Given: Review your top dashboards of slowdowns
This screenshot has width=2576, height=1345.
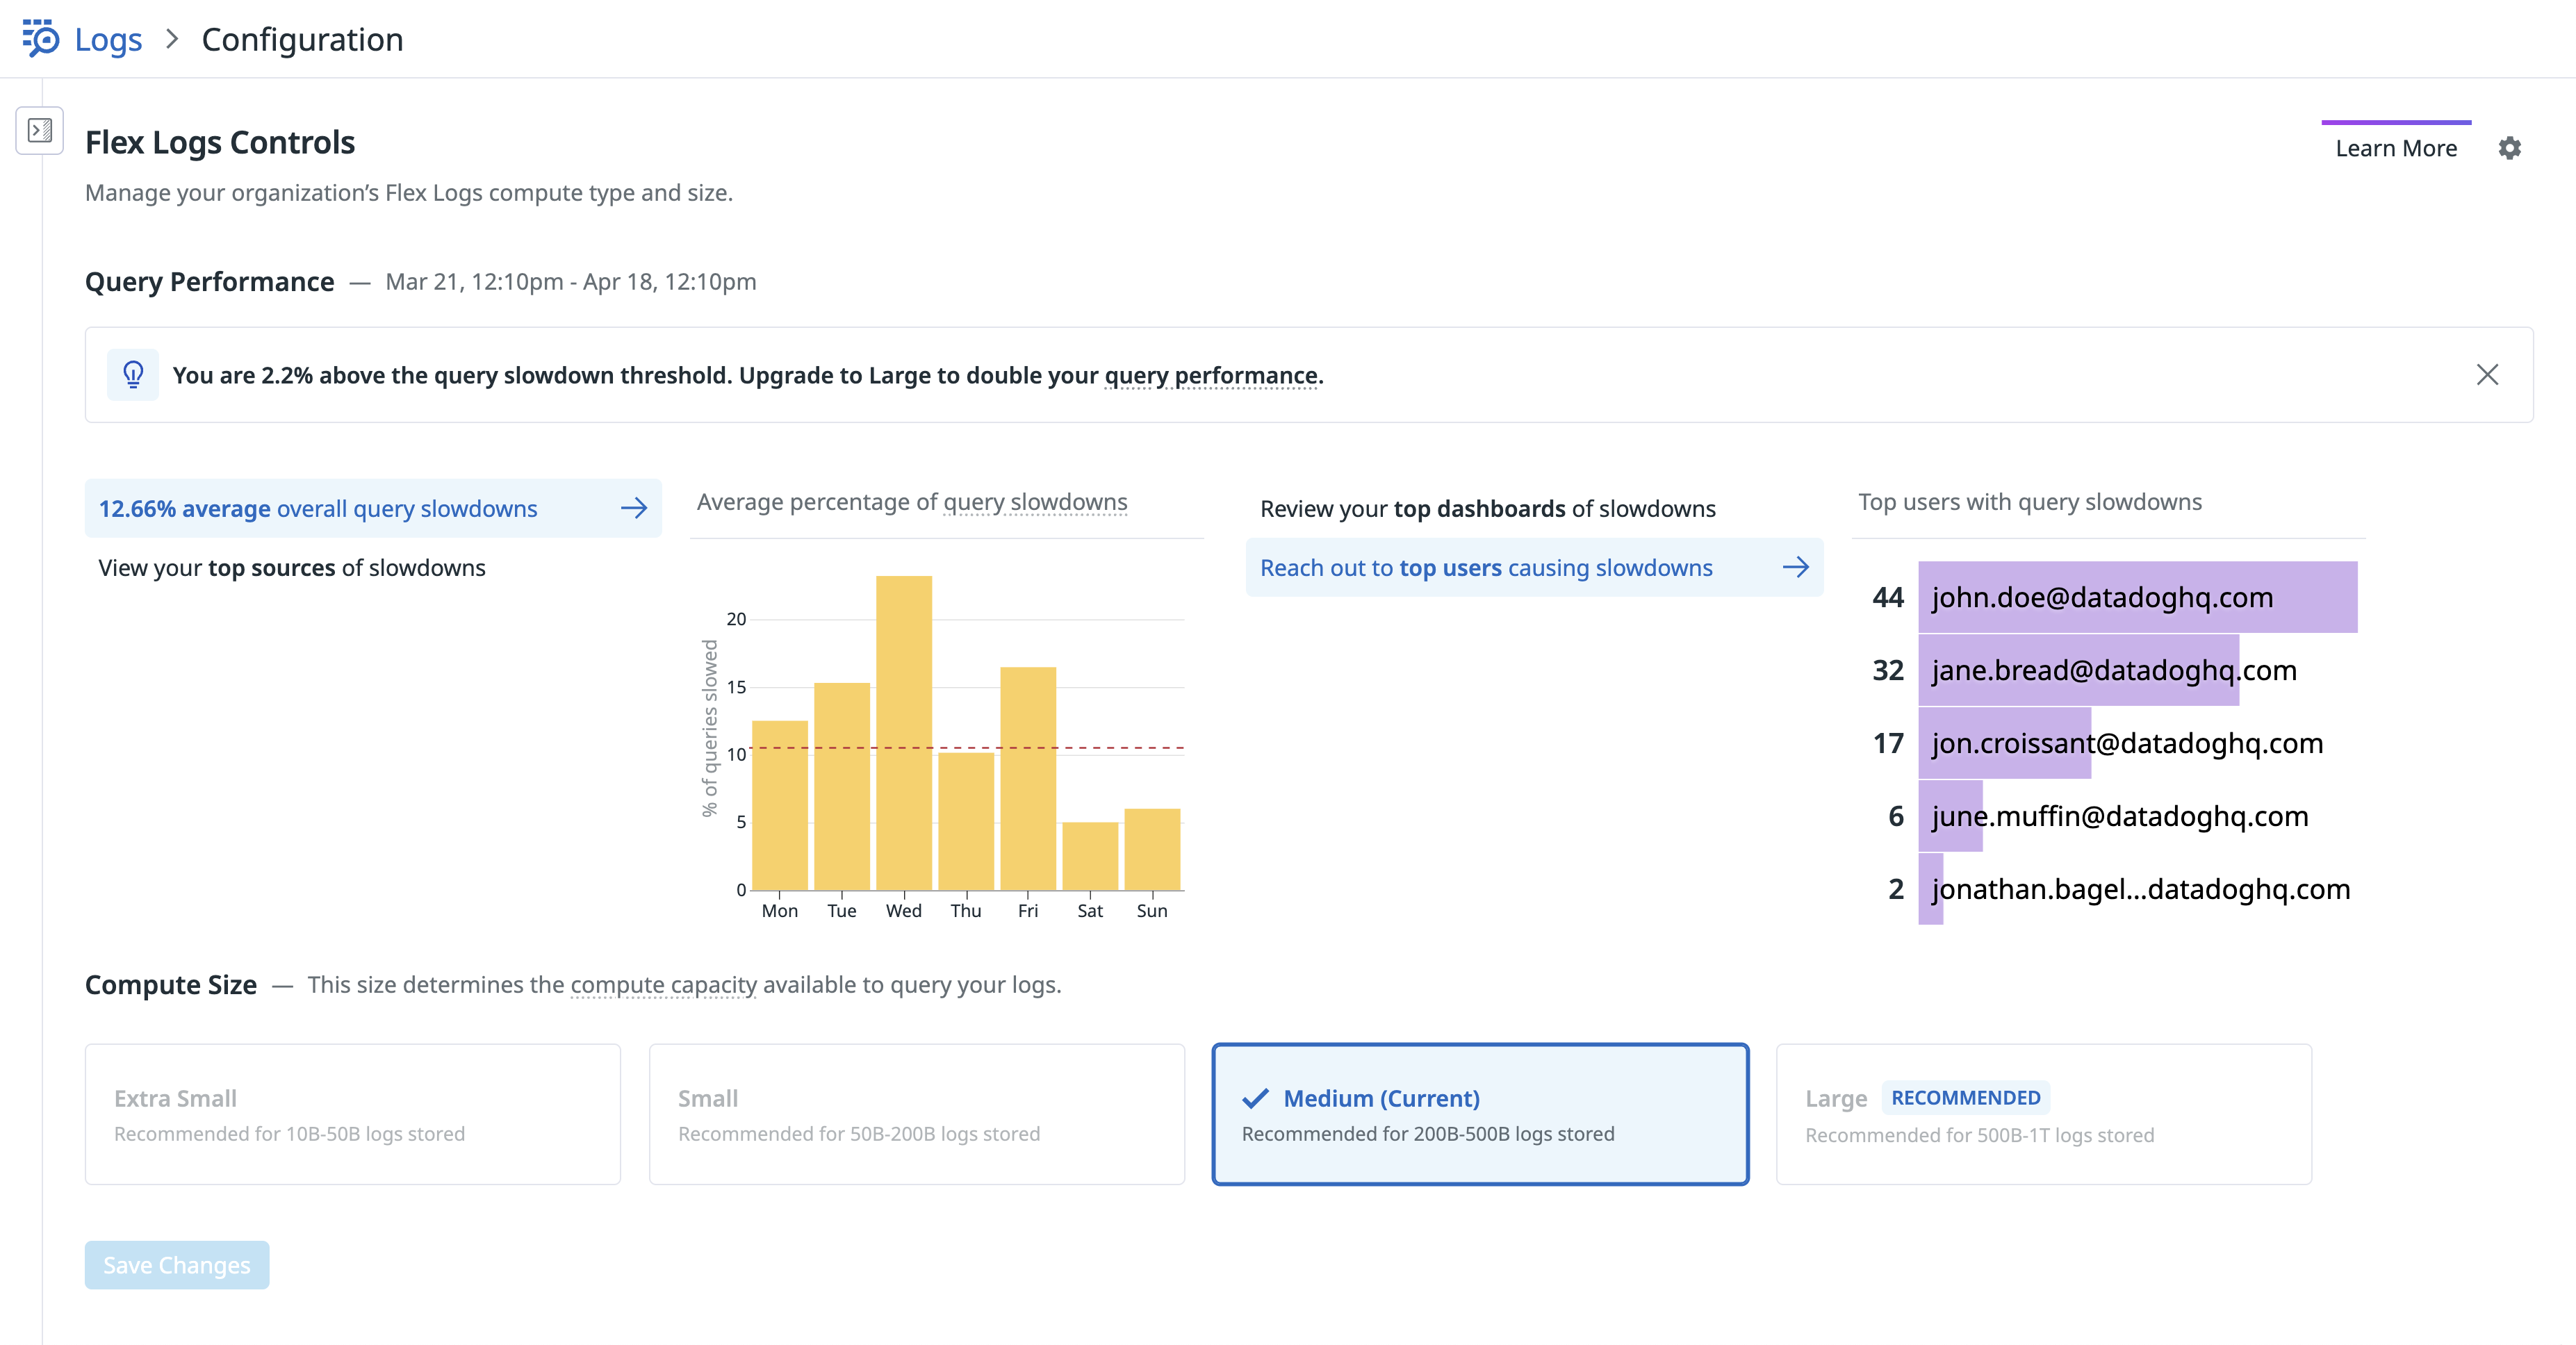Looking at the screenshot, I should pyautogui.click(x=1487, y=508).
